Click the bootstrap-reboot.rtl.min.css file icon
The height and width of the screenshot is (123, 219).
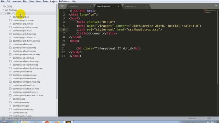[10, 65]
